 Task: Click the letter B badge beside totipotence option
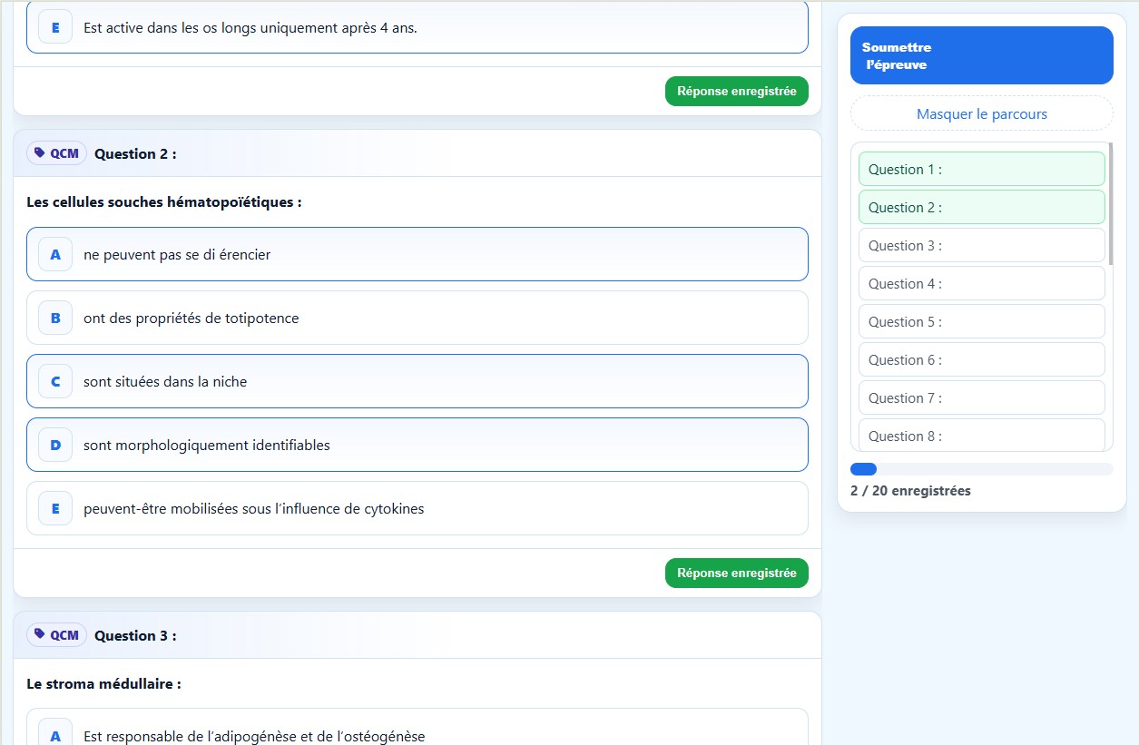pos(54,319)
